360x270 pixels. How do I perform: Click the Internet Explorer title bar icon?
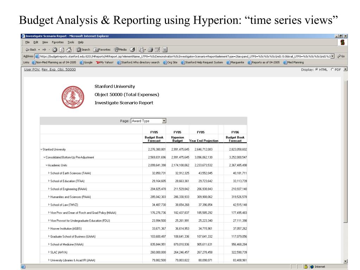[x=23, y=36]
